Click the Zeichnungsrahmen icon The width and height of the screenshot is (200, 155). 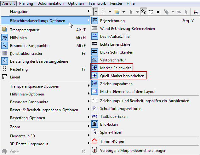[94, 83]
